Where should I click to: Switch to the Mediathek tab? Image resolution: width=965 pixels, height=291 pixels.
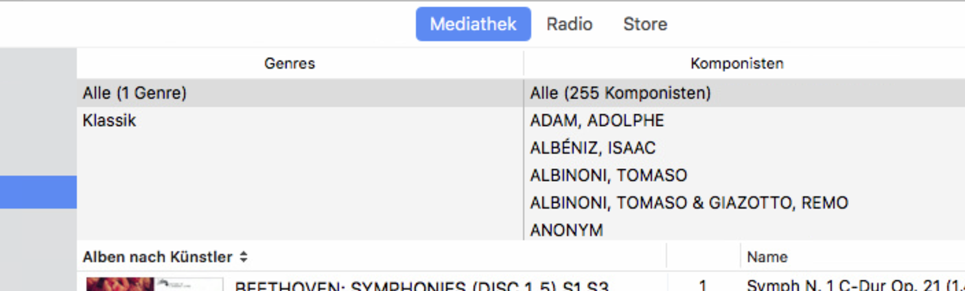tap(473, 24)
